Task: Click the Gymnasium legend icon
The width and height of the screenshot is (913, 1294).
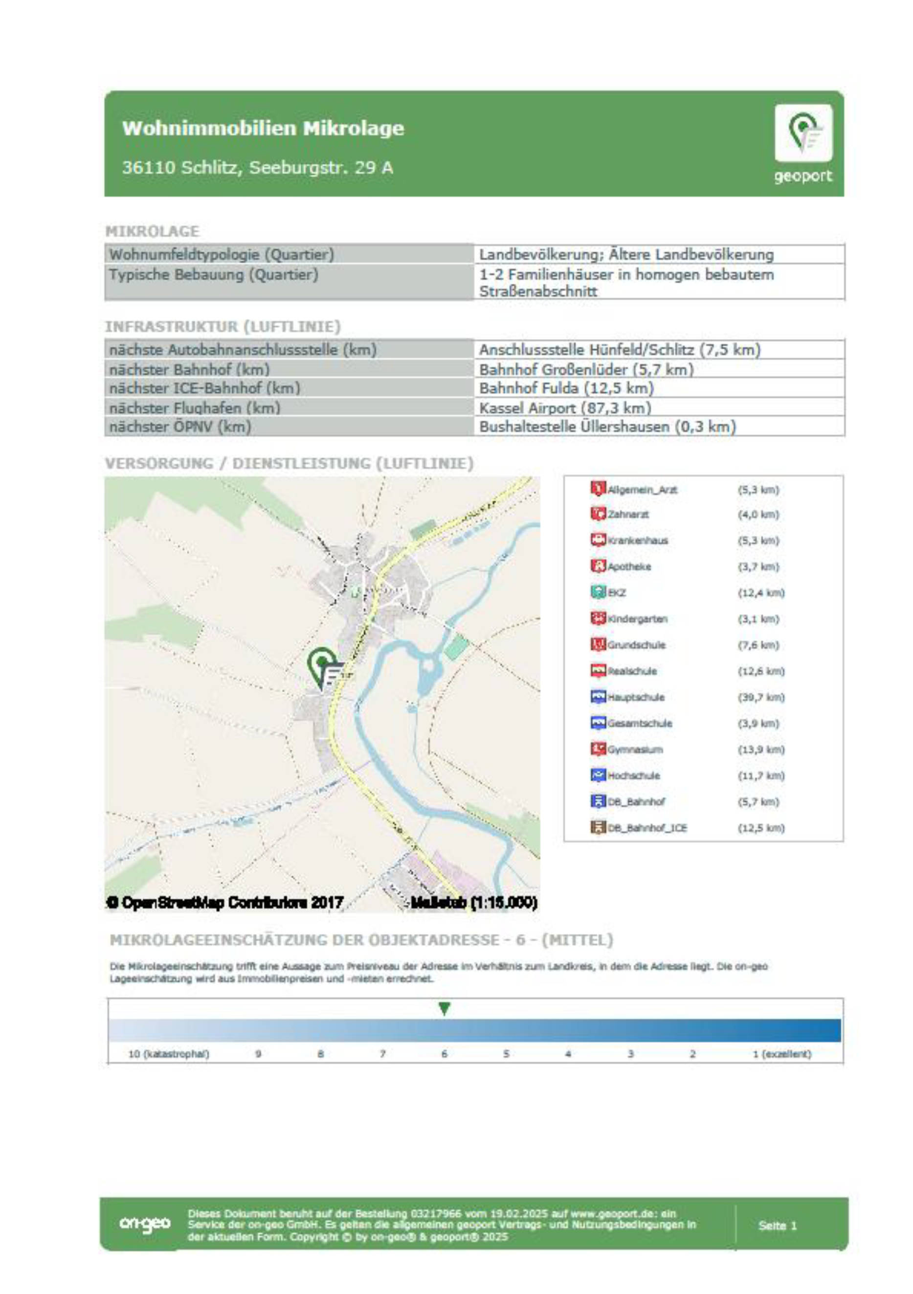Action: (597, 749)
